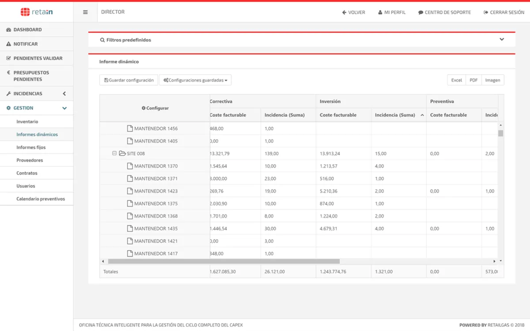Click file icon of MANTENEDOR 1405
The height and width of the screenshot is (331, 530).
pyautogui.click(x=130, y=141)
